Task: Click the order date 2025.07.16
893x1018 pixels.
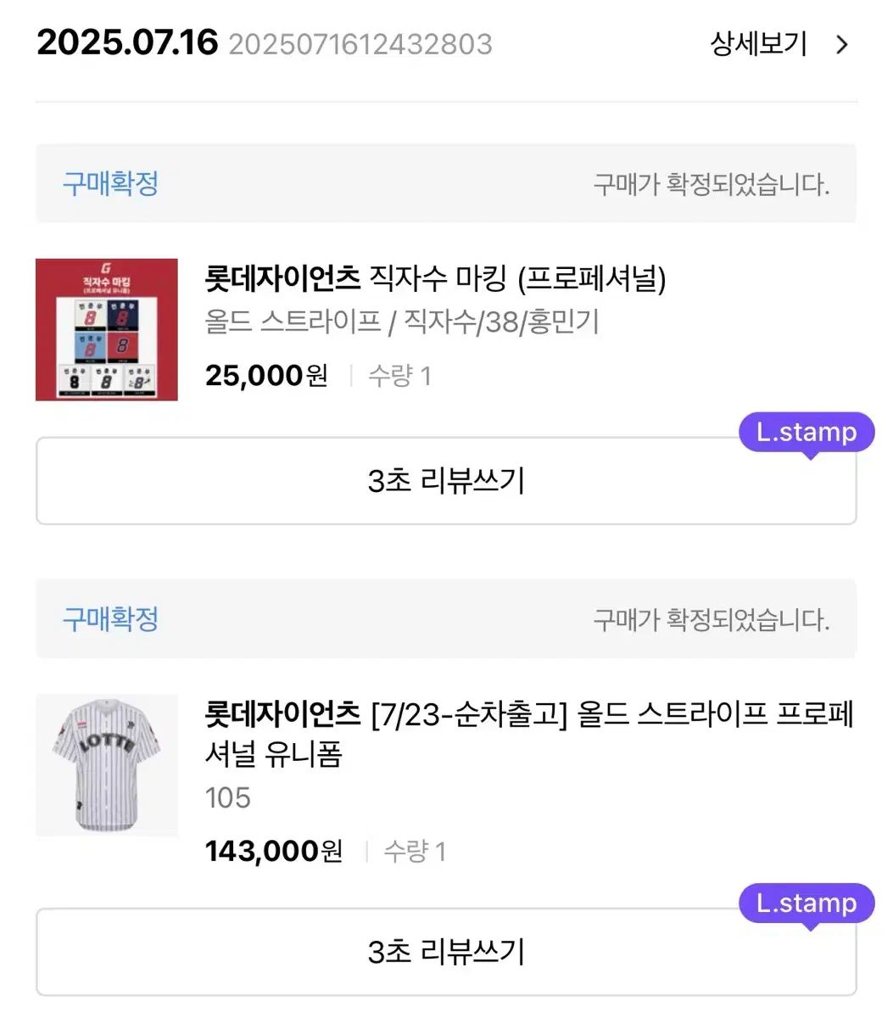Action: pyautogui.click(x=127, y=42)
